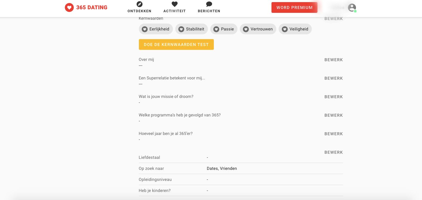Edit the programma's gevolgd van 365 question
422x200 pixels.
(x=334, y=115)
